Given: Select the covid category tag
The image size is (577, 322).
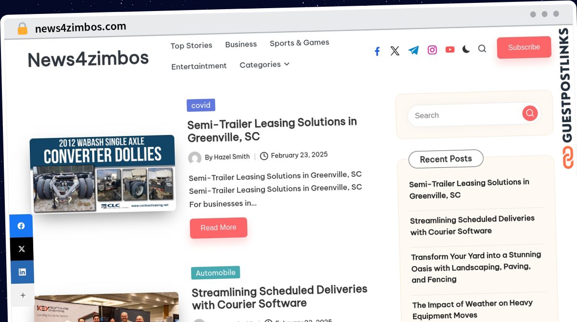Looking at the screenshot, I should click(201, 105).
